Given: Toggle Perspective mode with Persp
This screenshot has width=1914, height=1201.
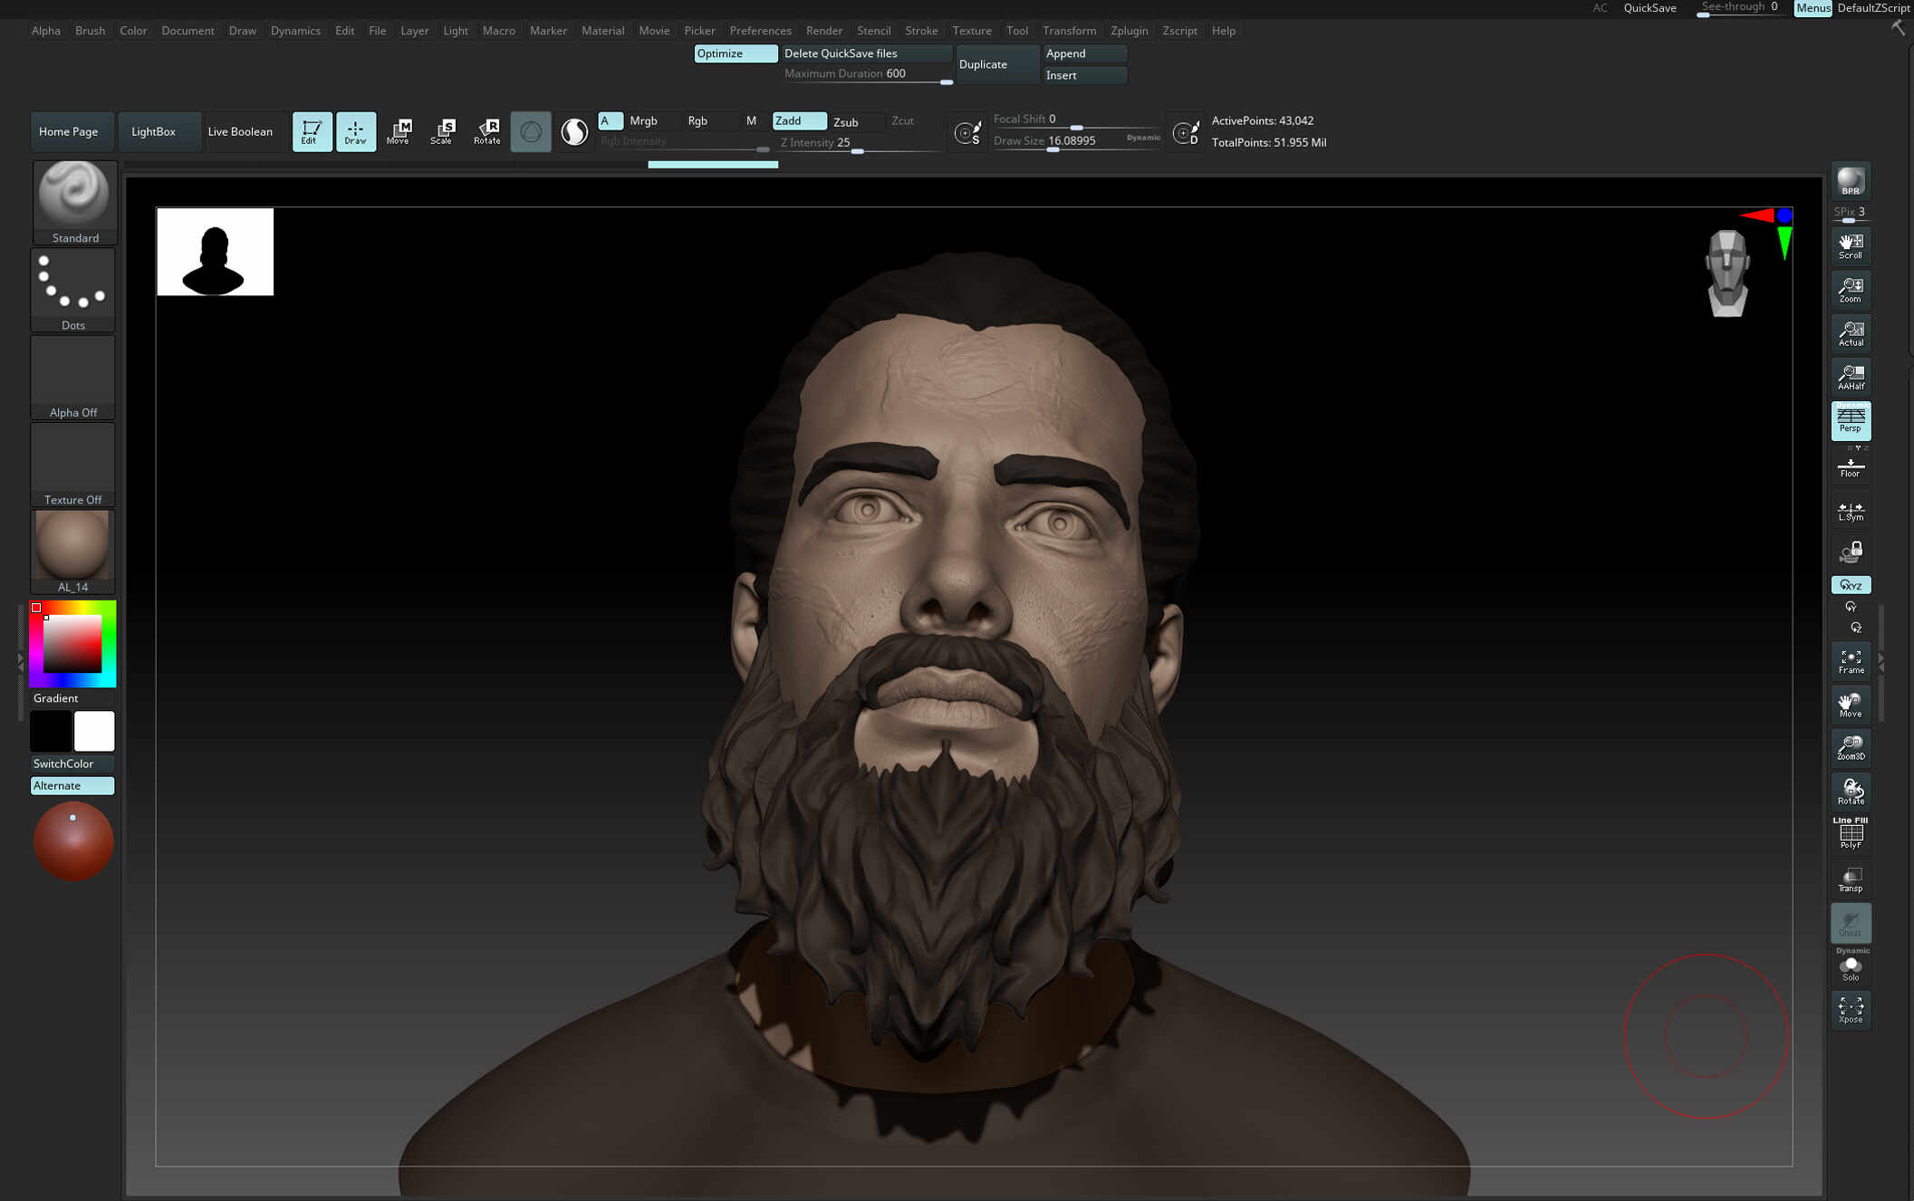Looking at the screenshot, I should click(1851, 420).
